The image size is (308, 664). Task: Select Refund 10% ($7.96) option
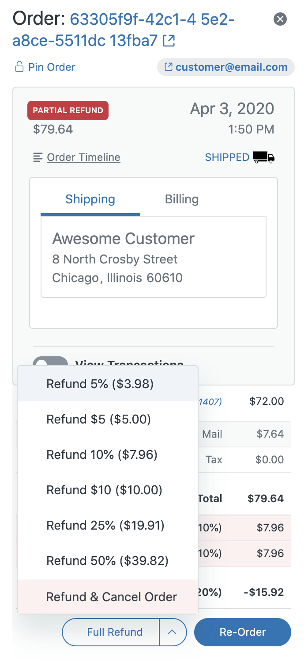coord(108,454)
